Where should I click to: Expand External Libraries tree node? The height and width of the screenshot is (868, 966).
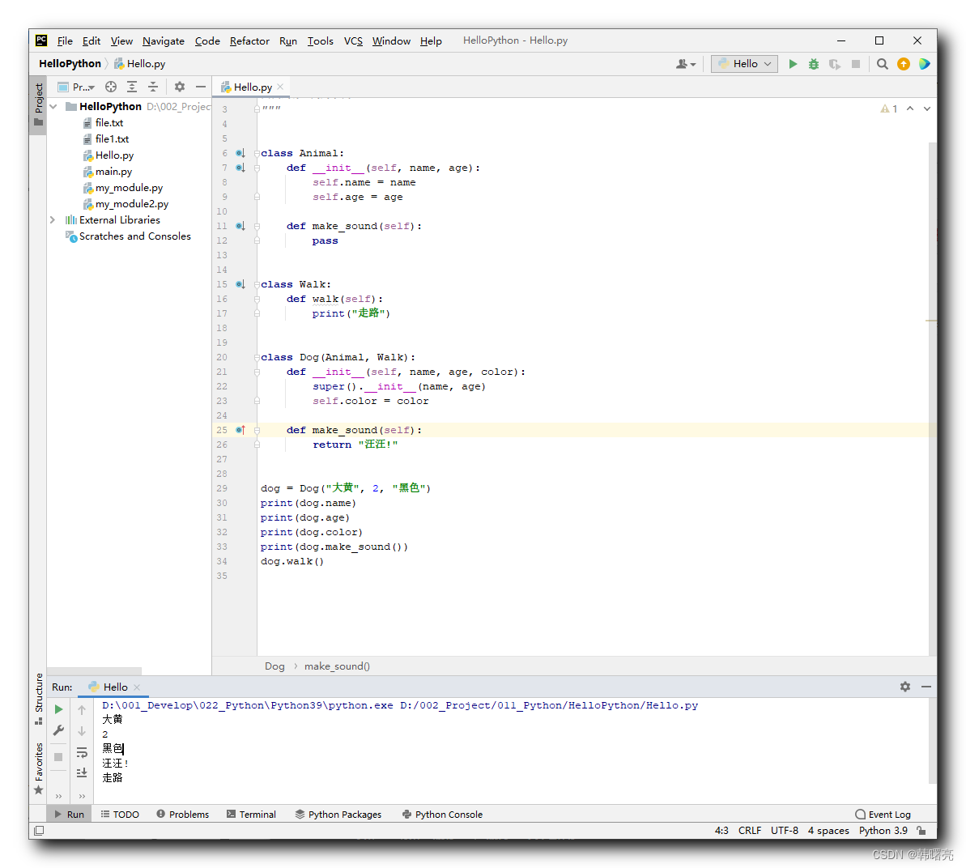tap(53, 220)
